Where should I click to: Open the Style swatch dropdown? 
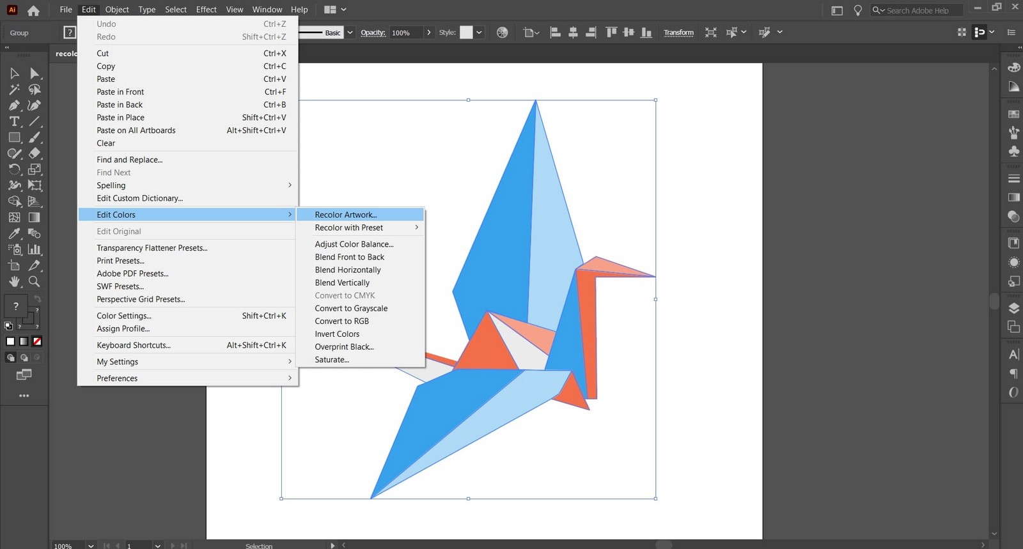[479, 33]
